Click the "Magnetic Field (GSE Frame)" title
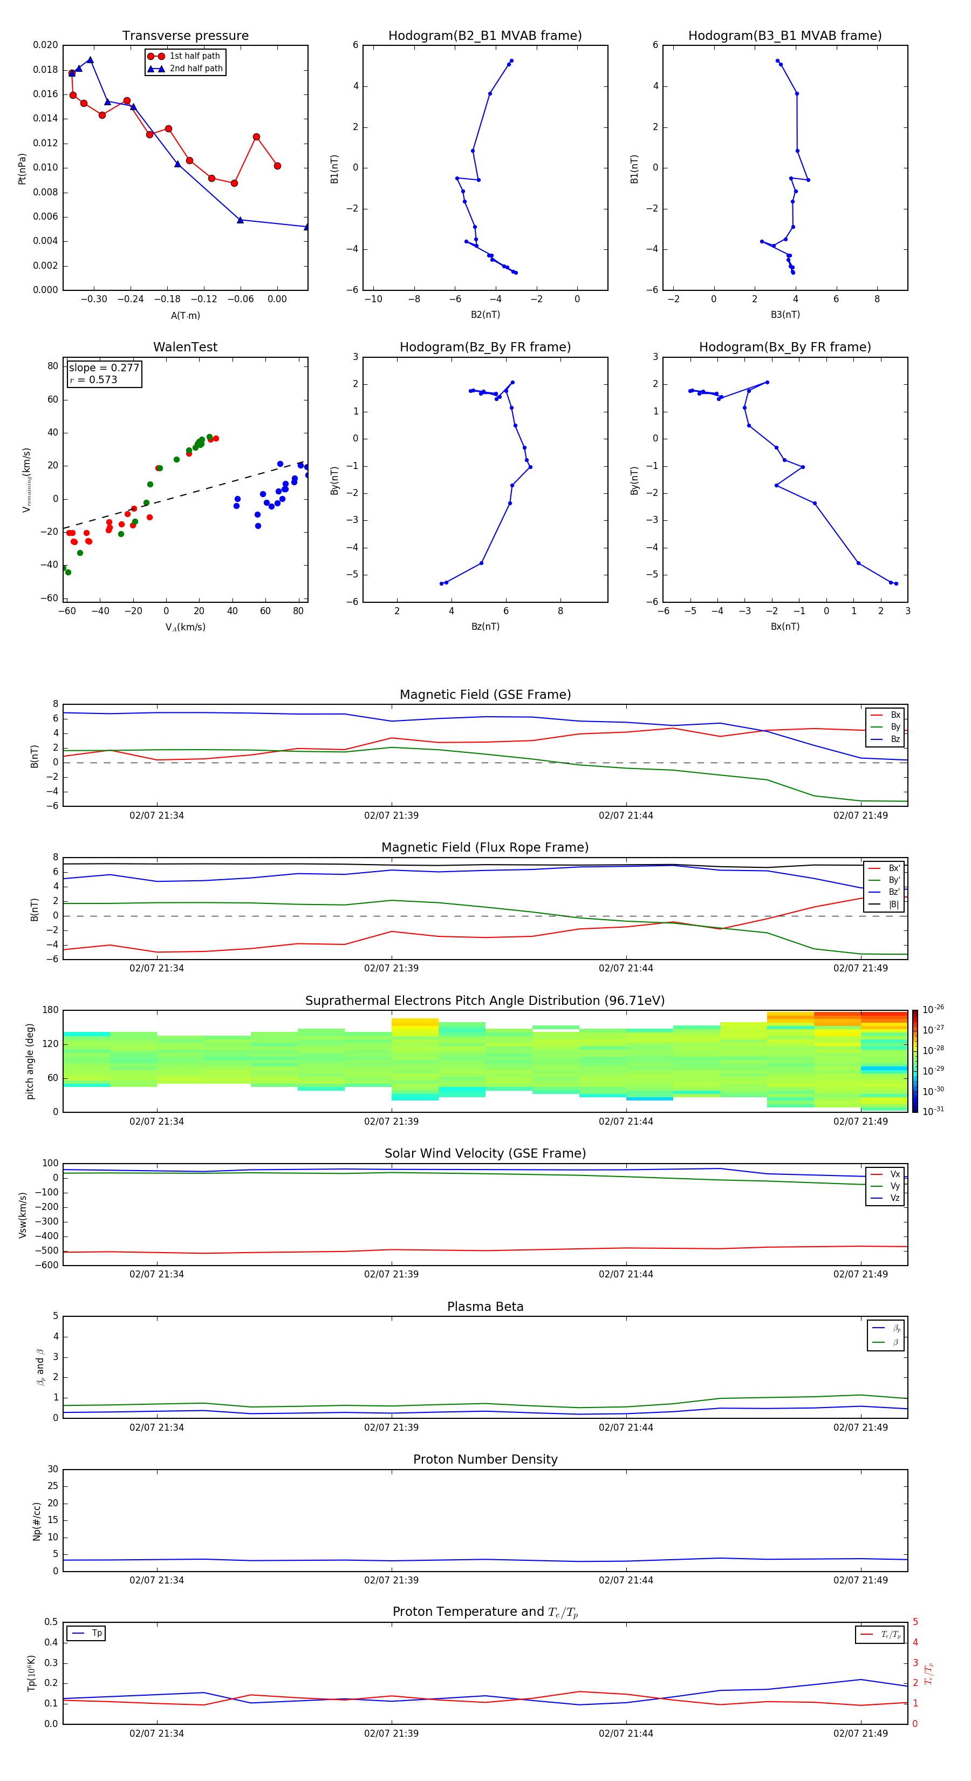This screenshot has width=971, height=1781. [x=485, y=695]
